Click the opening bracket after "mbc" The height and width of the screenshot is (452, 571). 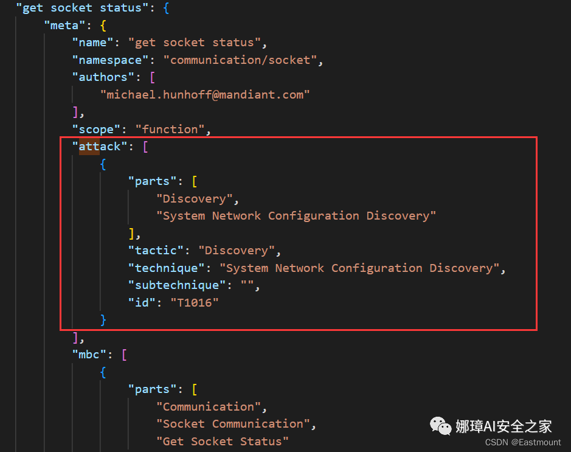point(124,355)
